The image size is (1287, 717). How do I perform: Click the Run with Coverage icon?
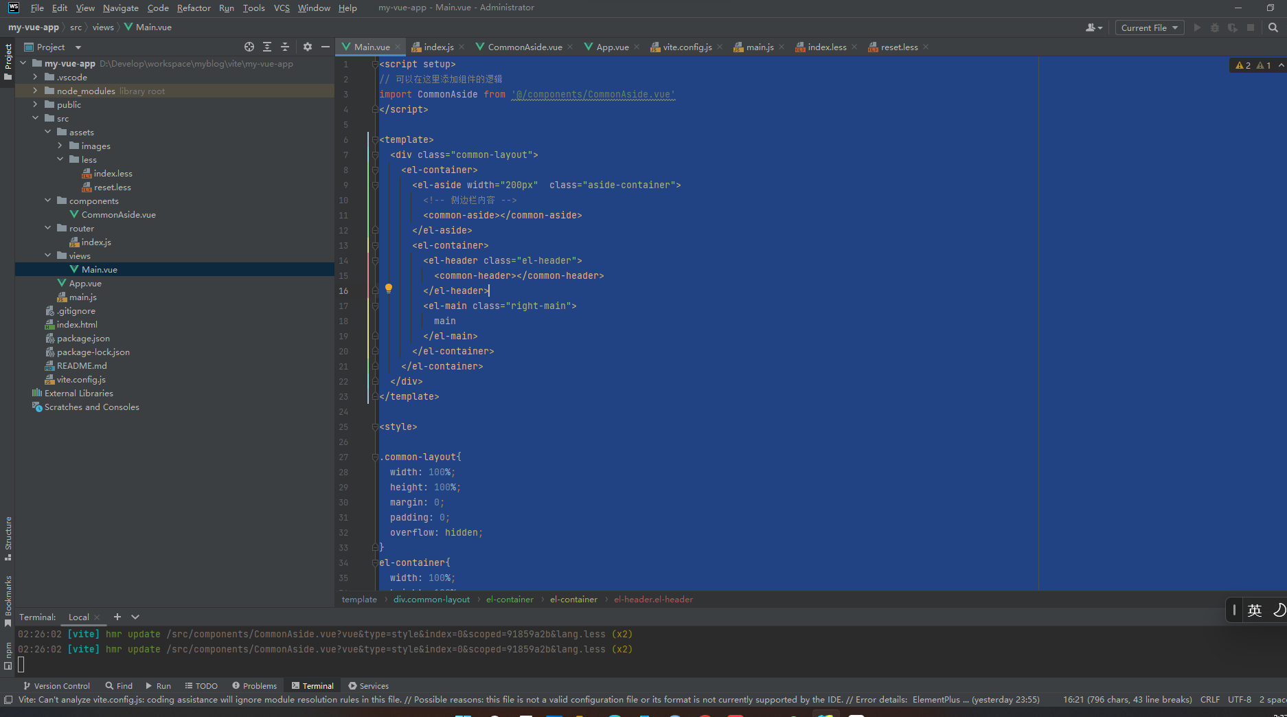click(1233, 27)
